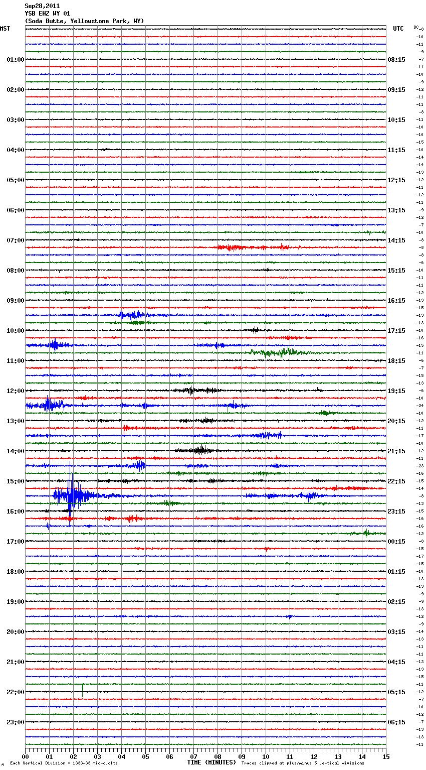Select the 14:00 MST time label
Image resolution: width=426 pixels, height=770 pixels.
click(x=16, y=451)
